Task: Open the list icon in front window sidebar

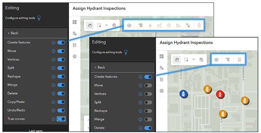Action: 161,79
